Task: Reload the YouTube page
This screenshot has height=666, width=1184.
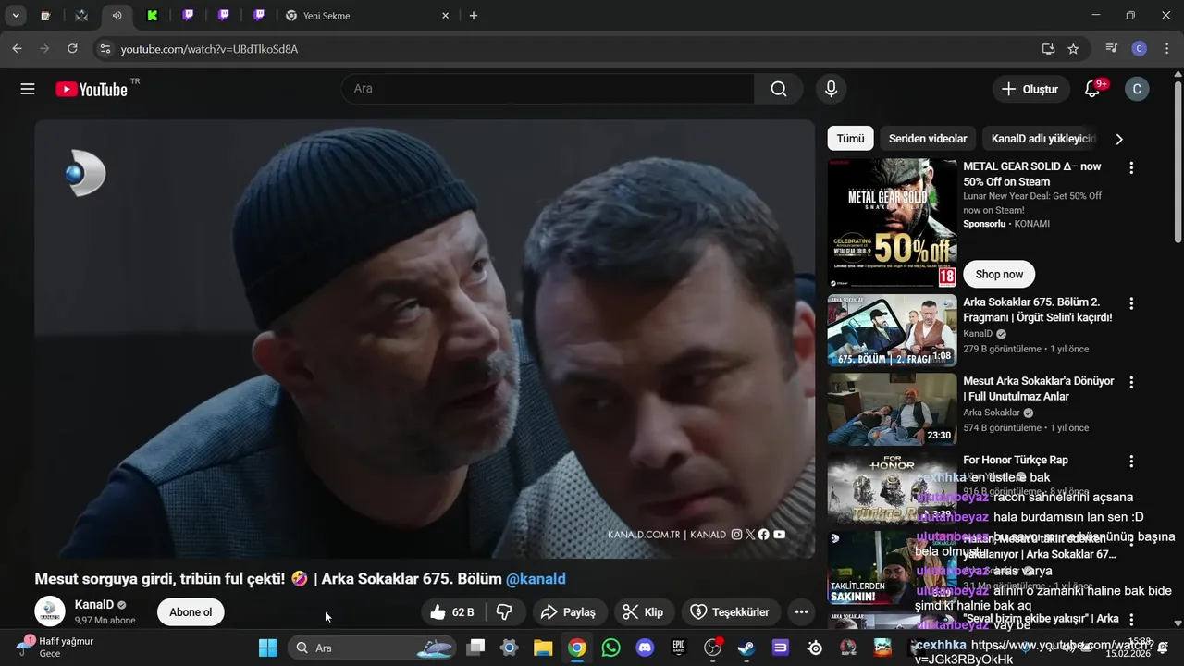Action: (x=72, y=48)
